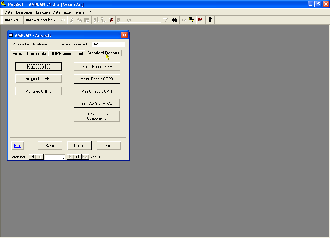
Task: Follow the Help link in Aircraft dialog
Action: point(17,146)
